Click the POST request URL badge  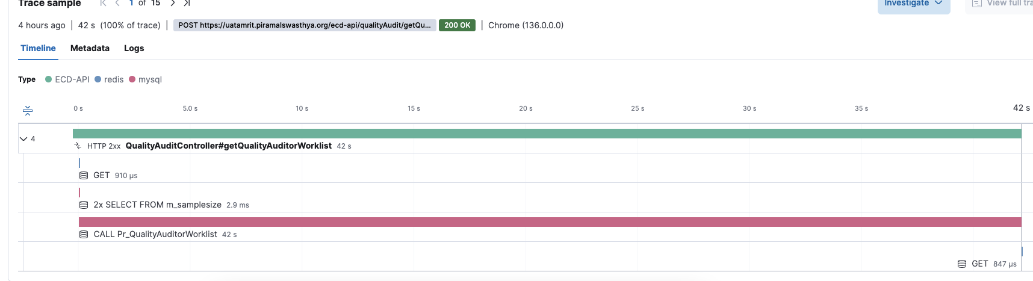pos(304,25)
